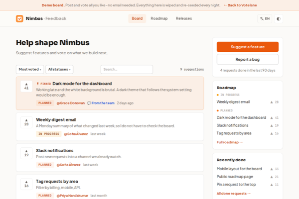Click the PLANNED badge on Tag requests by area
The image size is (299, 199).
45,196
